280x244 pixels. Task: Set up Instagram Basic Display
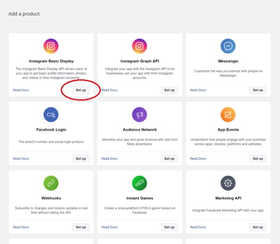click(81, 90)
